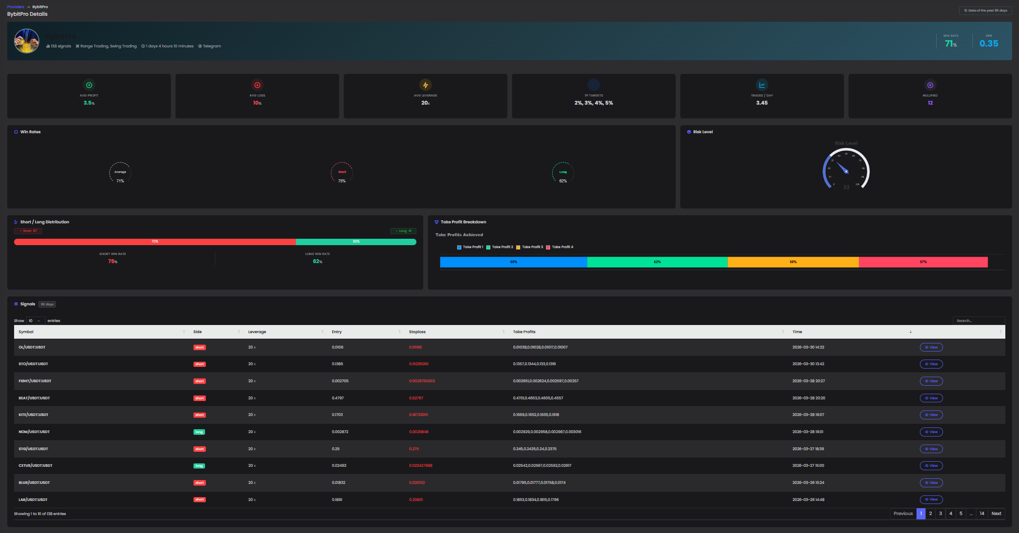Go to pagination page 3

point(940,513)
